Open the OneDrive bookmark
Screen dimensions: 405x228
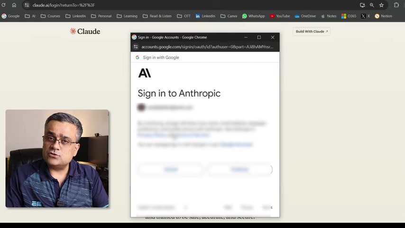coord(305,16)
